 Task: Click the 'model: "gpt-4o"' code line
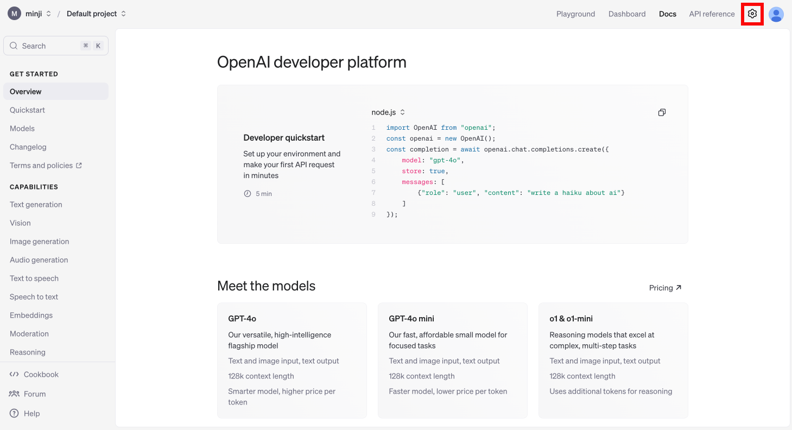point(433,160)
